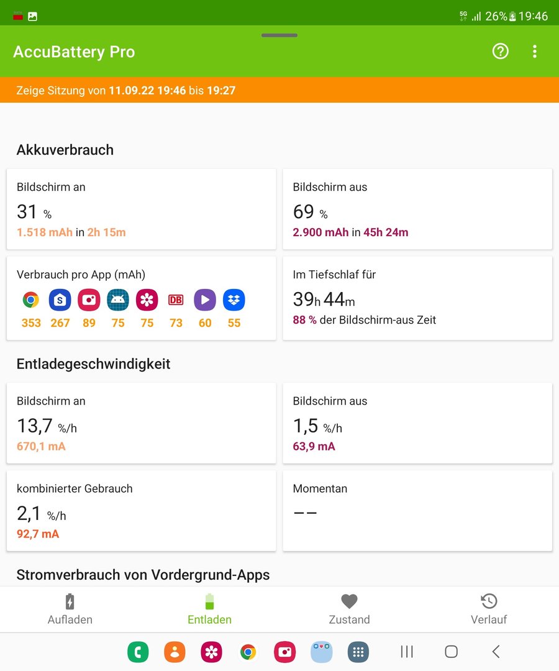Open the three-dot overflow menu
The width and height of the screenshot is (559, 671).
pyautogui.click(x=534, y=52)
